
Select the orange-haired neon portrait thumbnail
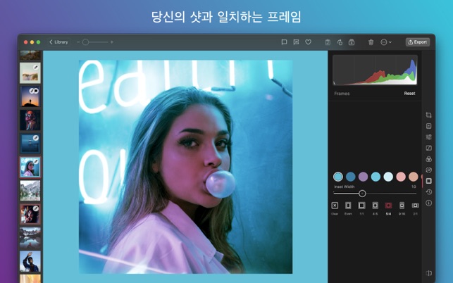click(x=30, y=120)
